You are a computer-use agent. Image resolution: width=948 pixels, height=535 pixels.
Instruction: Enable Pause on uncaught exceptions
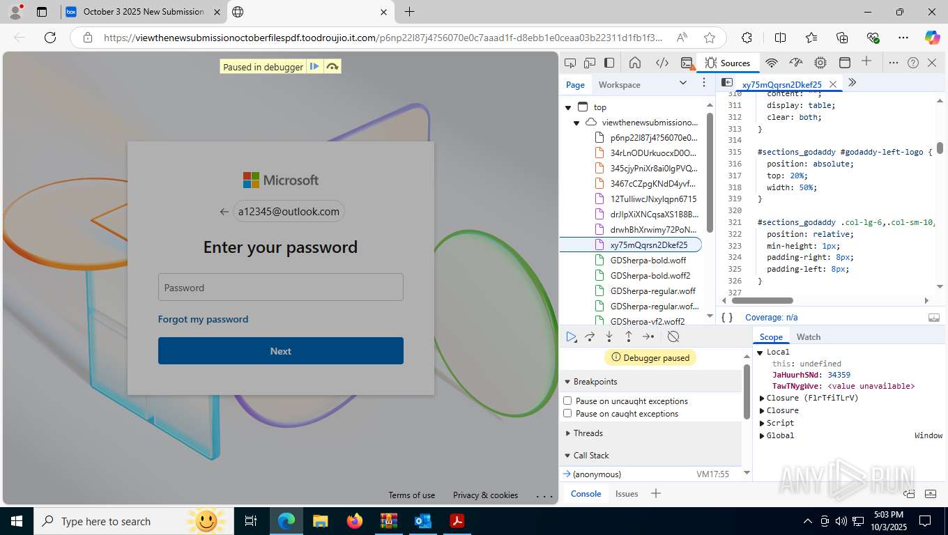pos(567,401)
